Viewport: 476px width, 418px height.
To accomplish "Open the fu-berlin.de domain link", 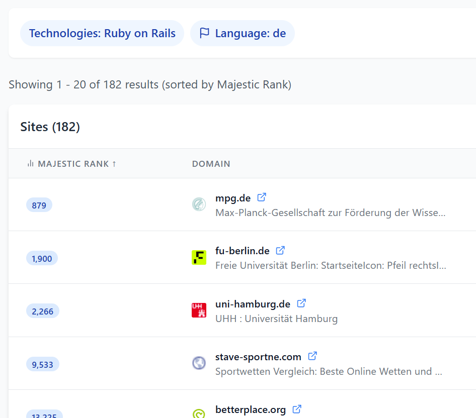I will (242, 251).
